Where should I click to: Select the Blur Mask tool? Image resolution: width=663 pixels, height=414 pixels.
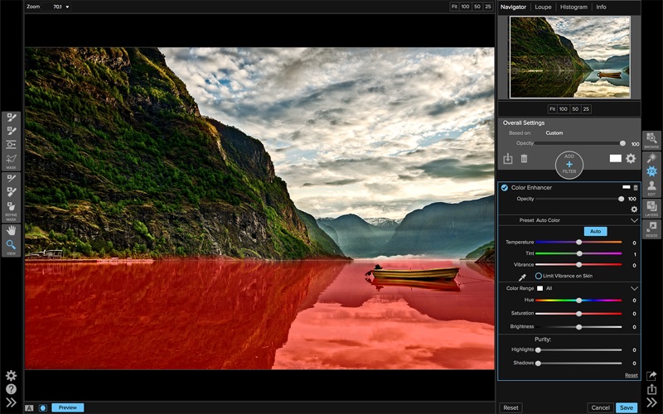pos(11,206)
